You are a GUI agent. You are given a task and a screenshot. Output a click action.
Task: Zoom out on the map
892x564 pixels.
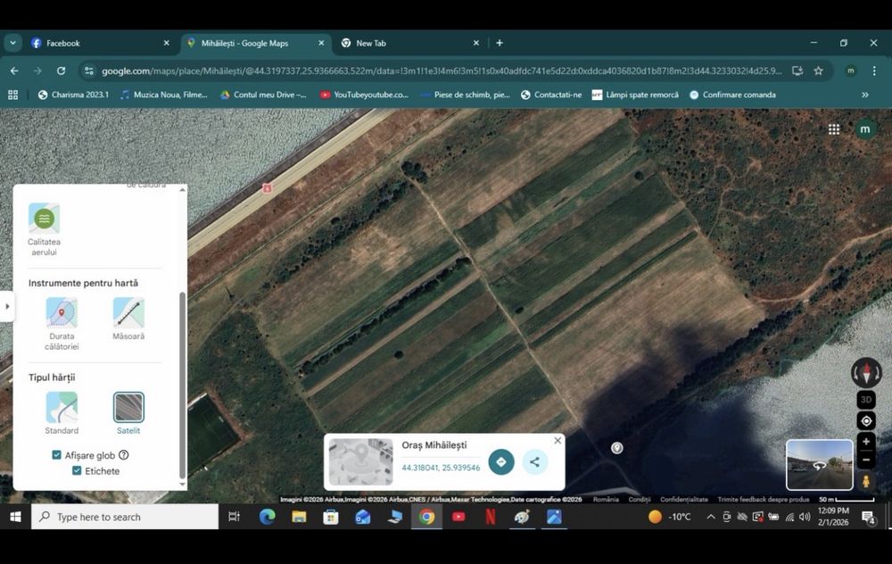(866, 460)
